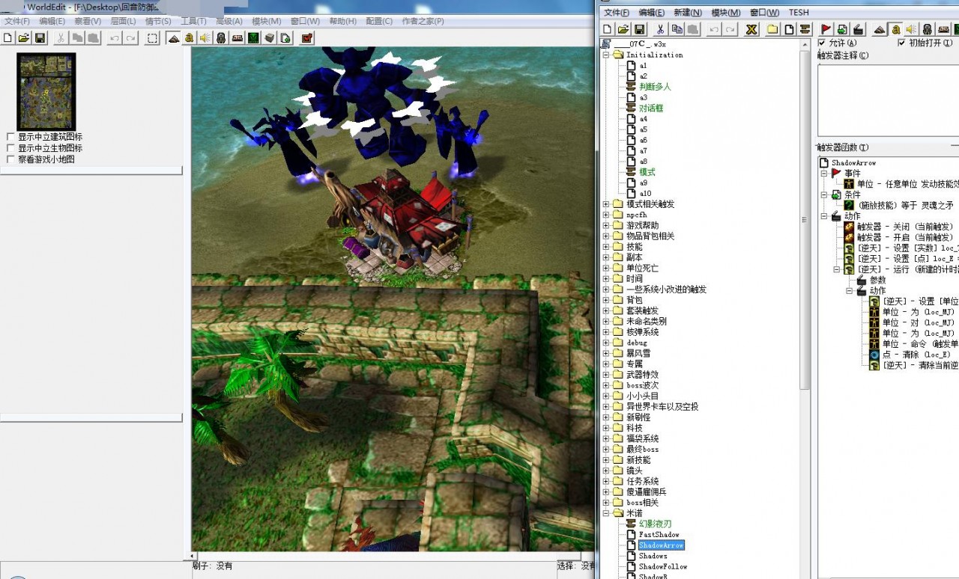Open Variables yellow X icon in trigger editor
Viewport: 959px width, 579px height.
751,29
